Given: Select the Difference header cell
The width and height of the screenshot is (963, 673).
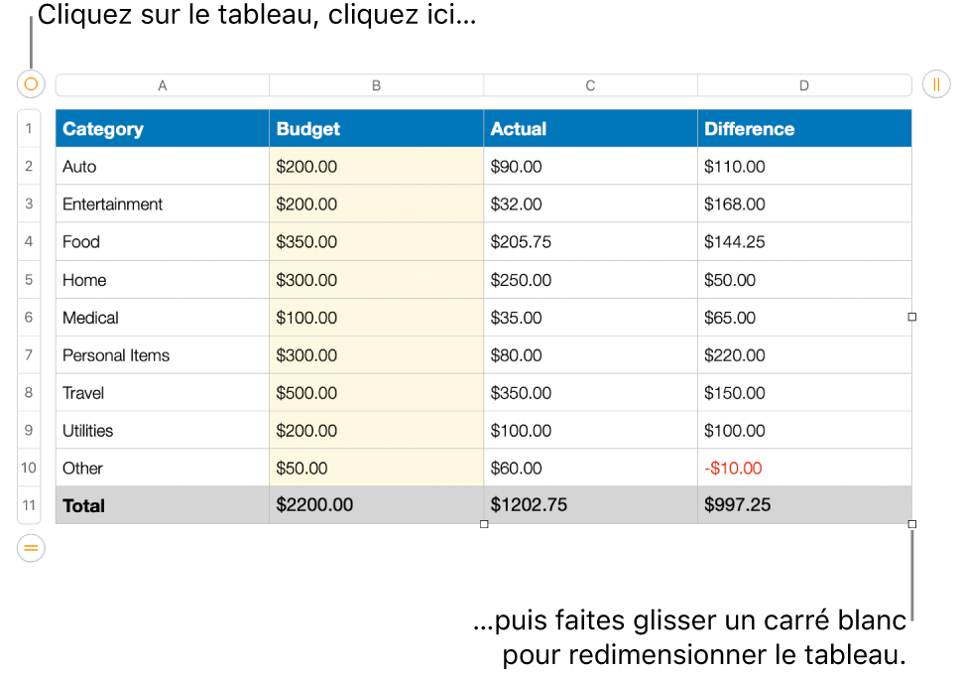Looking at the screenshot, I should tap(804, 128).
